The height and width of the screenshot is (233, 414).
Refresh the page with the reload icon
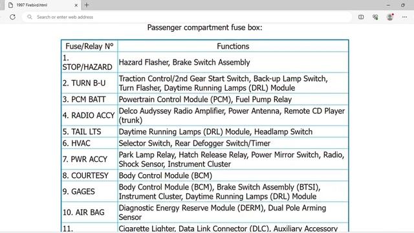[x=12, y=17]
